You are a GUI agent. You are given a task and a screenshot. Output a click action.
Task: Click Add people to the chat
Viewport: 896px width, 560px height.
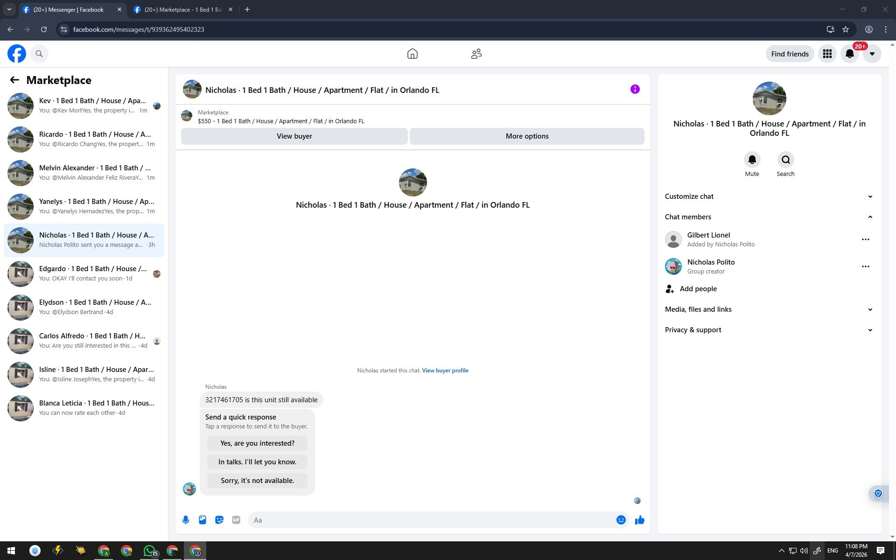(x=769, y=289)
